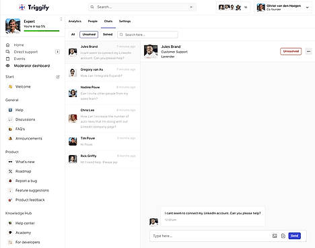Open the Roadmap channel
The height and width of the screenshot is (248, 315).
point(23,171)
